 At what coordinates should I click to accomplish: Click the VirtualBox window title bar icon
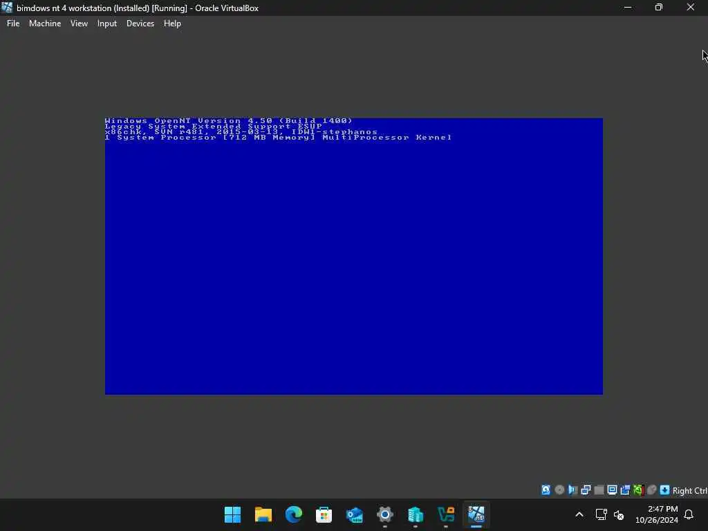tap(7, 8)
